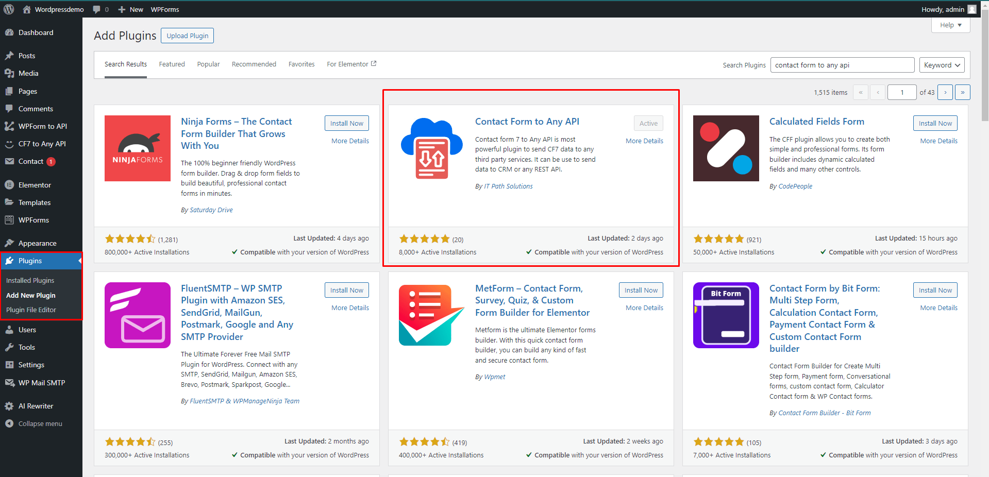Switch to the Popular tab
989x477 pixels.
coord(208,64)
